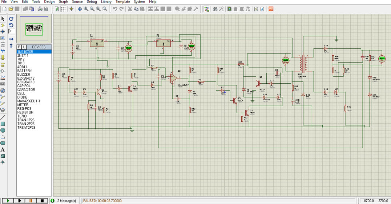The height and width of the screenshot is (204, 391).
Task: Click the Play simulation button
Action: click(8, 200)
